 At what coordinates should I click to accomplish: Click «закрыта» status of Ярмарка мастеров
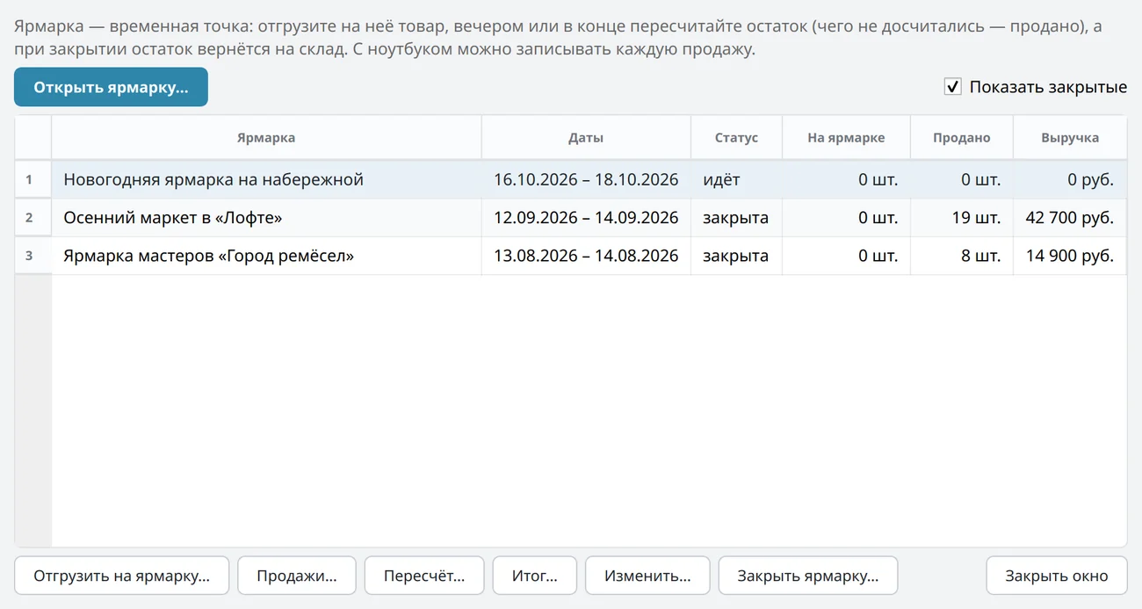pyautogui.click(x=736, y=256)
